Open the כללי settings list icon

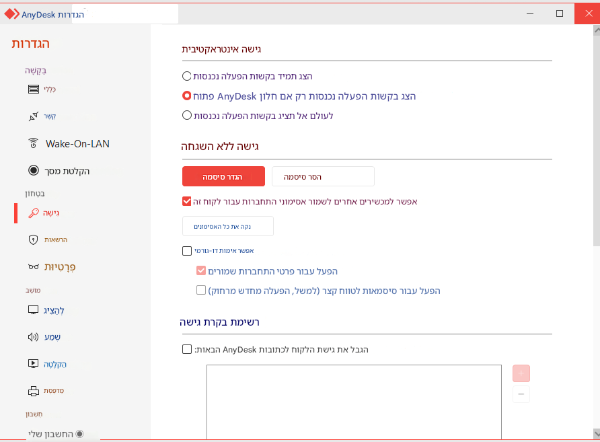click(x=34, y=89)
